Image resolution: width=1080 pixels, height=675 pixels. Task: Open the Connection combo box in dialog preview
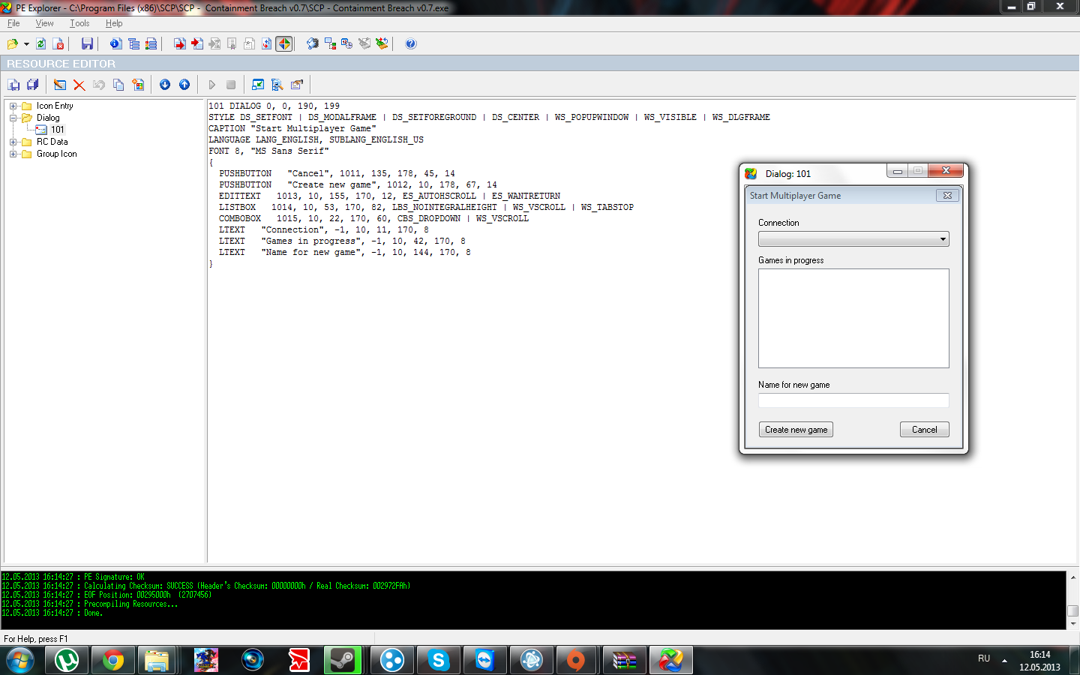pyautogui.click(x=853, y=239)
